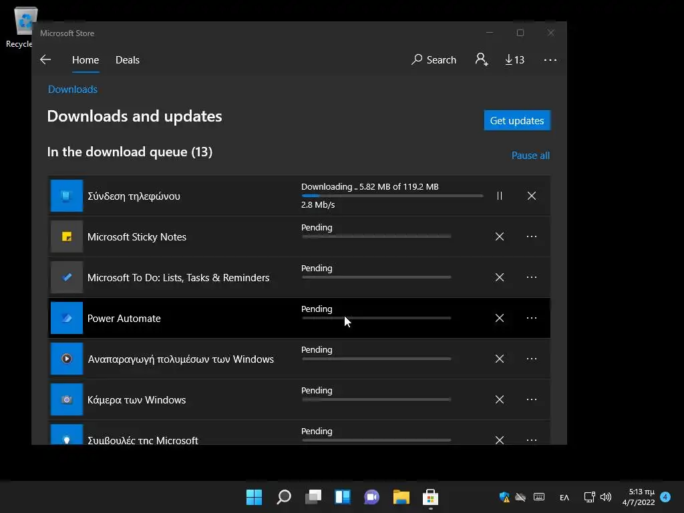Cancel the Power Automate download

click(500, 318)
